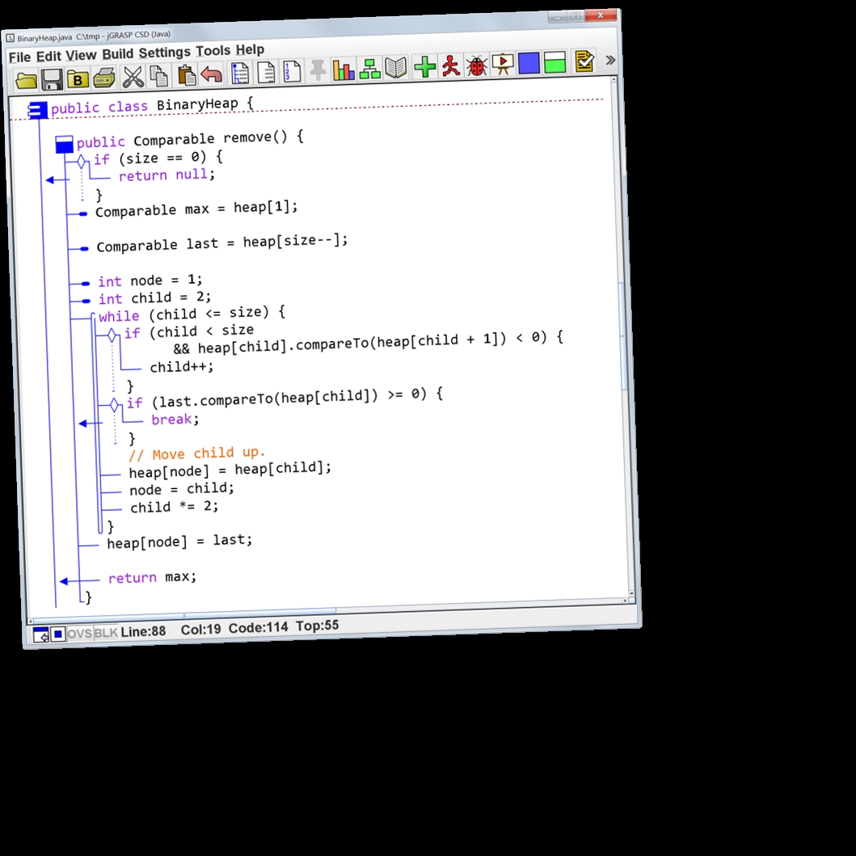Image resolution: width=856 pixels, height=856 pixels.
Task: Print the file with the printer icon
Action: [103, 78]
